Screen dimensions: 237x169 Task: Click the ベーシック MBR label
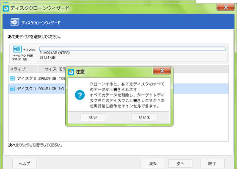point(23,55)
